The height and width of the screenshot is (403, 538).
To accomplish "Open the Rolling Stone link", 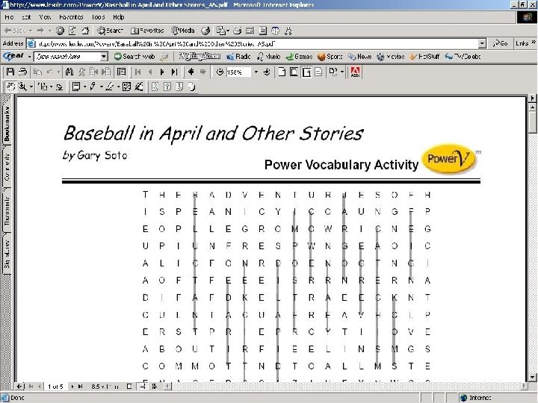I will click(x=200, y=56).
